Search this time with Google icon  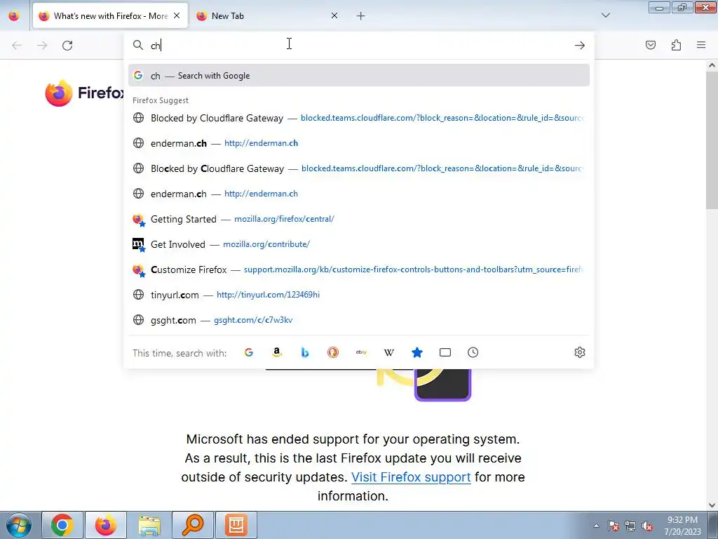point(249,352)
